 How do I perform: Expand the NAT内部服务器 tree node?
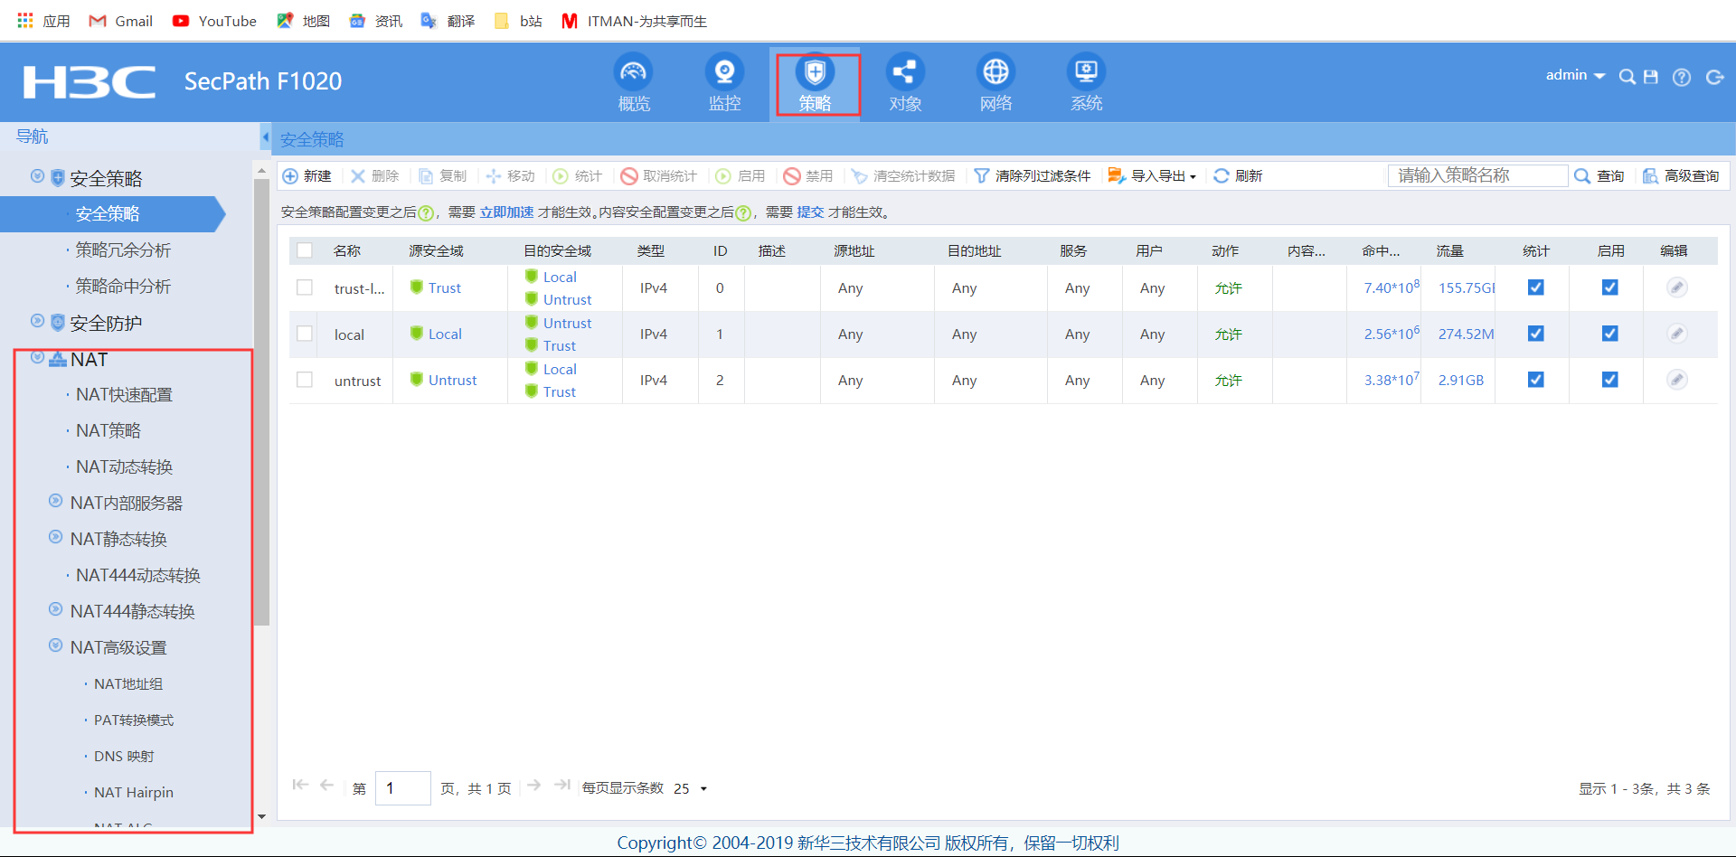(56, 502)
